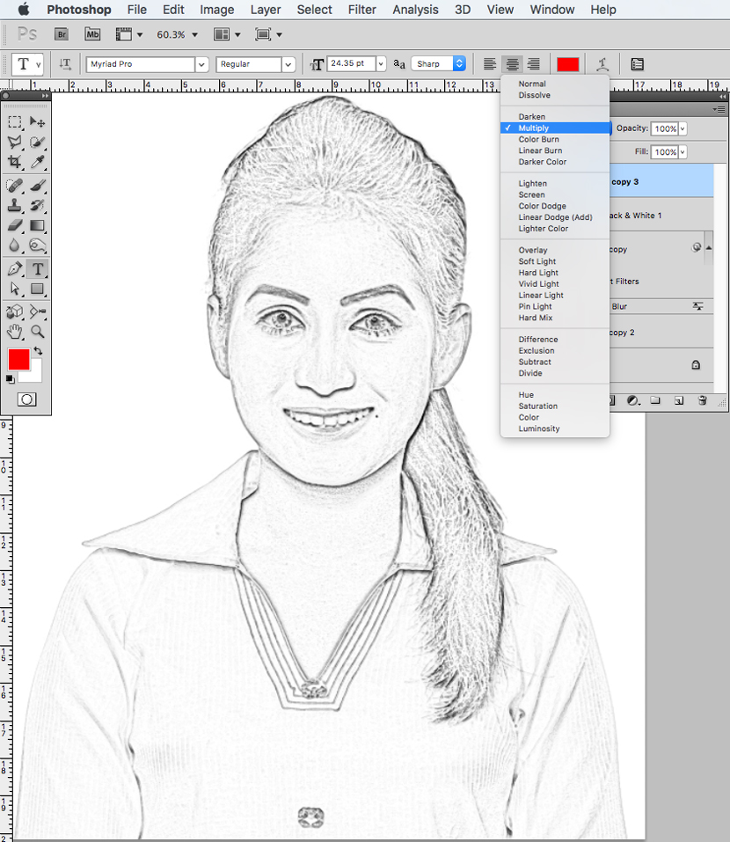Click inside the Opacity value field
Viewport: 730px width, 842px height.
coord(666,128)
